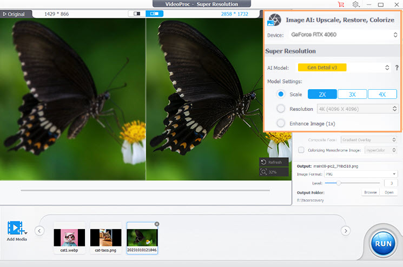Open the Image Format PNG dropdown
Screen dimensions: 403x267
(361, 174)
